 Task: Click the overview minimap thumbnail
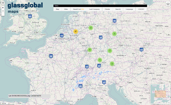[x=160, y=94]
